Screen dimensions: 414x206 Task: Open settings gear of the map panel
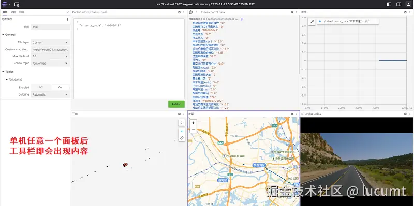pyautogui.click(x=292, y=114)
